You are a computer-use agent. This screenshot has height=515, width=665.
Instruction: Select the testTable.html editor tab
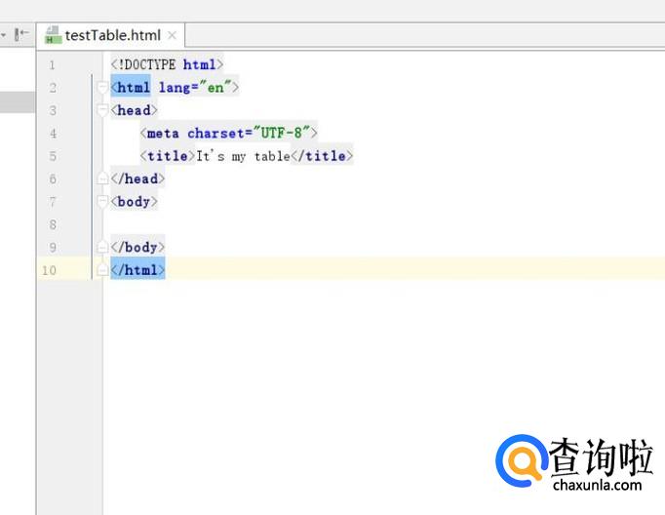(x=111, y=35)
